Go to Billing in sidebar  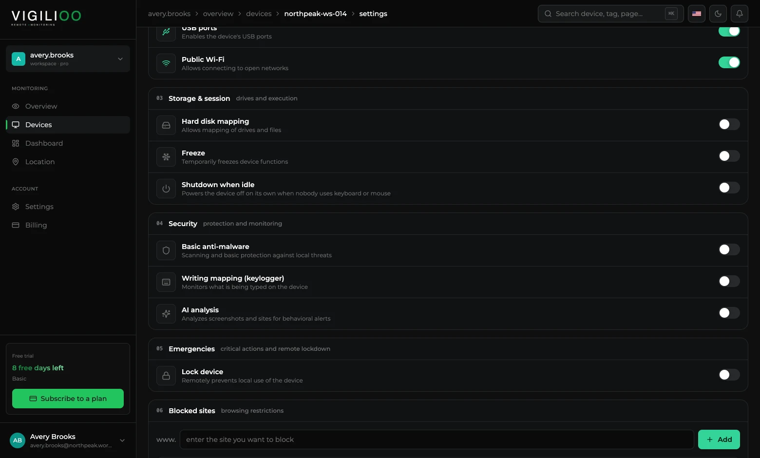[36, 225]
